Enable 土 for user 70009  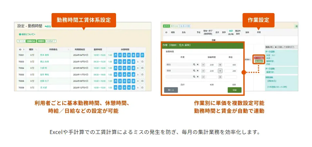[138, 88]
